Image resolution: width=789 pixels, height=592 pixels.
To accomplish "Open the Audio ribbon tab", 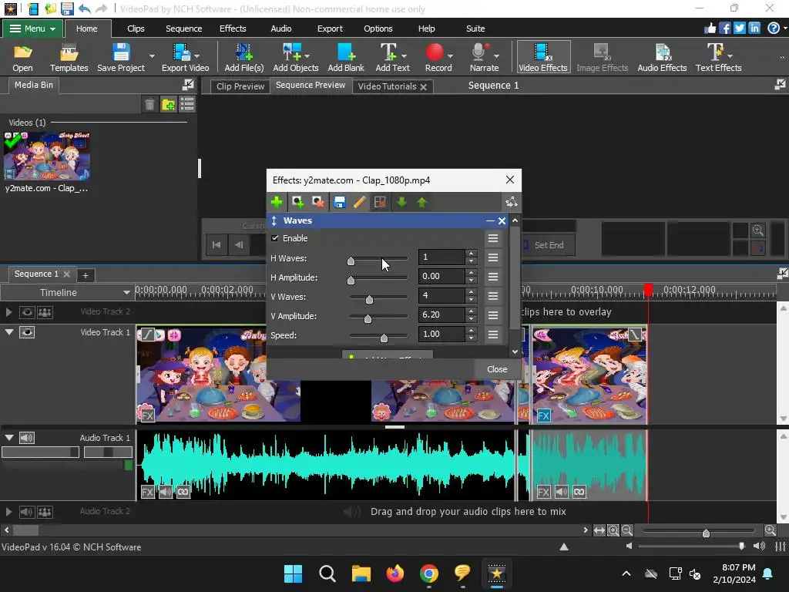I will [280, 29].
